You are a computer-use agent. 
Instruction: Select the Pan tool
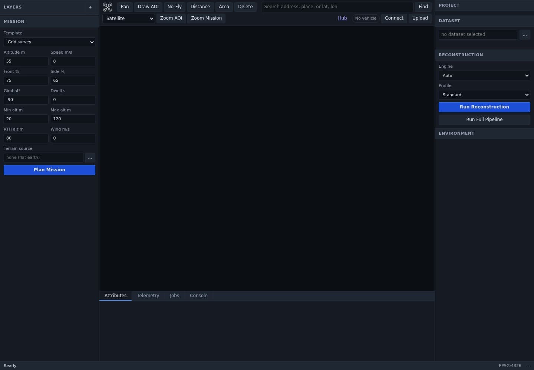pos(125,7)
